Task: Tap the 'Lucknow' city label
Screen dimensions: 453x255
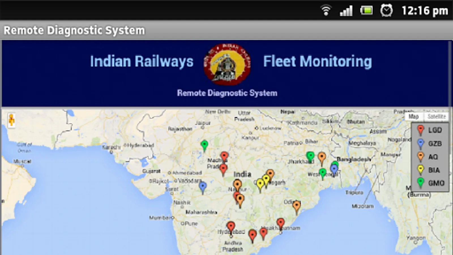Action: (x=270, y=128)
